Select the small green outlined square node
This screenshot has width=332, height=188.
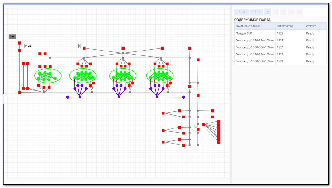196,126
